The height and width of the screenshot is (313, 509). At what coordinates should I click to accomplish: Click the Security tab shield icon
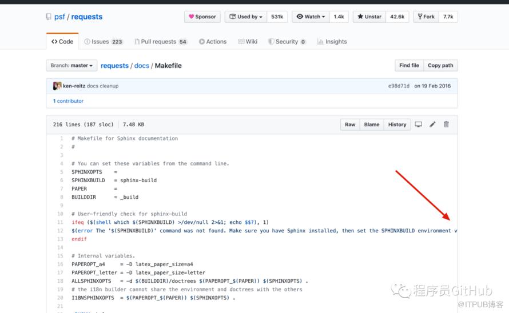coord(271,42)
